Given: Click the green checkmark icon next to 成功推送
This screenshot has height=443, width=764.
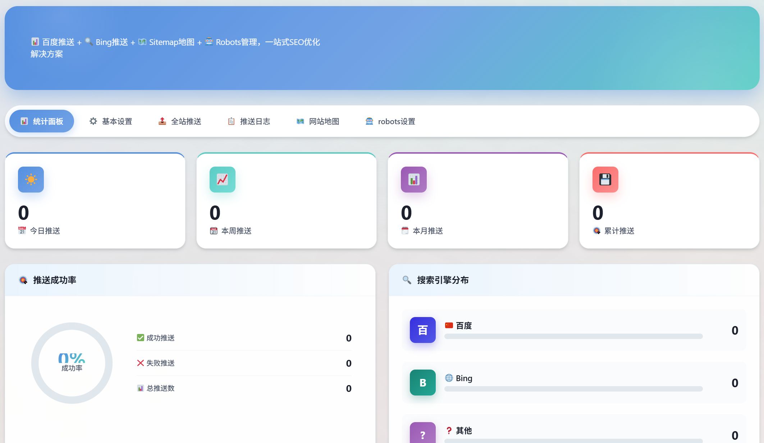Looking at the screenshot, I should [x=141, y=338].
